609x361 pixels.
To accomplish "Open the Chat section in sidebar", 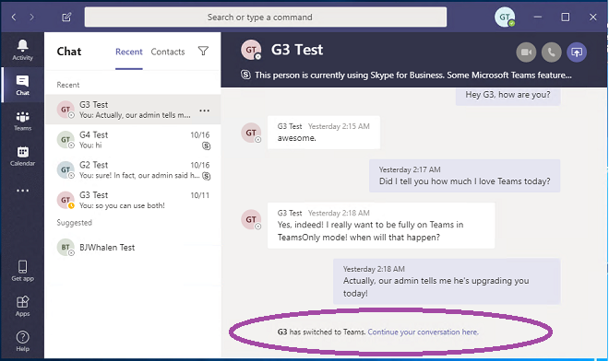I will click(x=22, y=85).
